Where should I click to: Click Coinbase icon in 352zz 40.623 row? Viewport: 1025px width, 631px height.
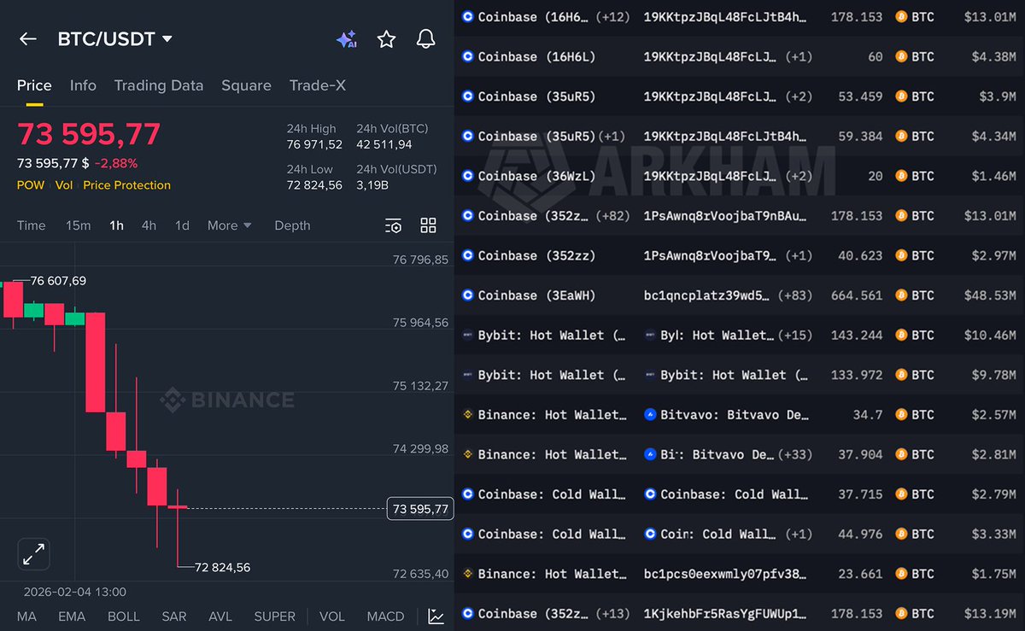click(x=467, y=255)
